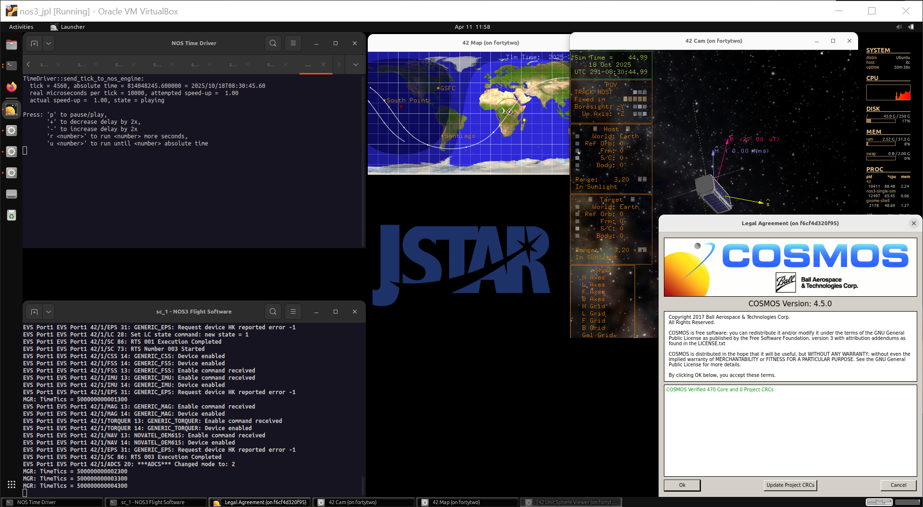This screenshot has width=923, height=507.
Task: Toggle N Axes display in Show panel
Action: pyautogui.click(x=593, y=278)
